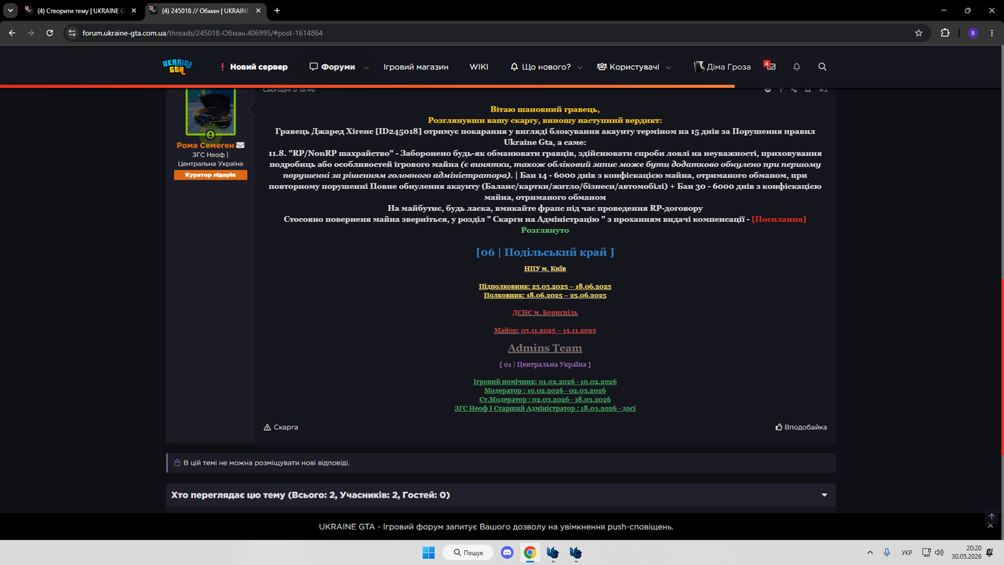
Task: Open Chrome profile avatar B
Action: click(973, 33)
